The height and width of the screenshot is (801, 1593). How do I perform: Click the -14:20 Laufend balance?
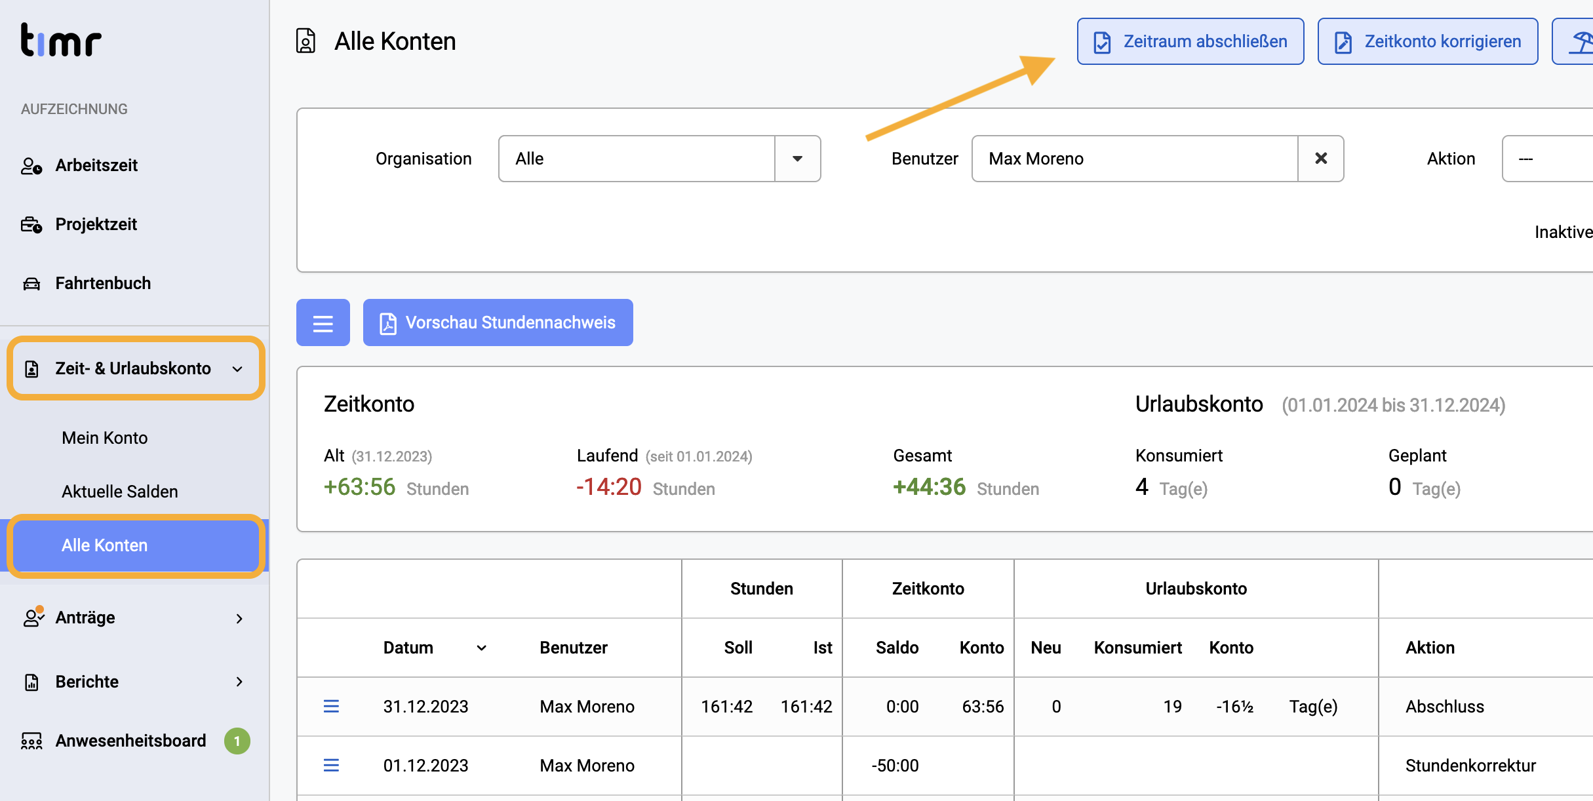(x=608, y=487)
